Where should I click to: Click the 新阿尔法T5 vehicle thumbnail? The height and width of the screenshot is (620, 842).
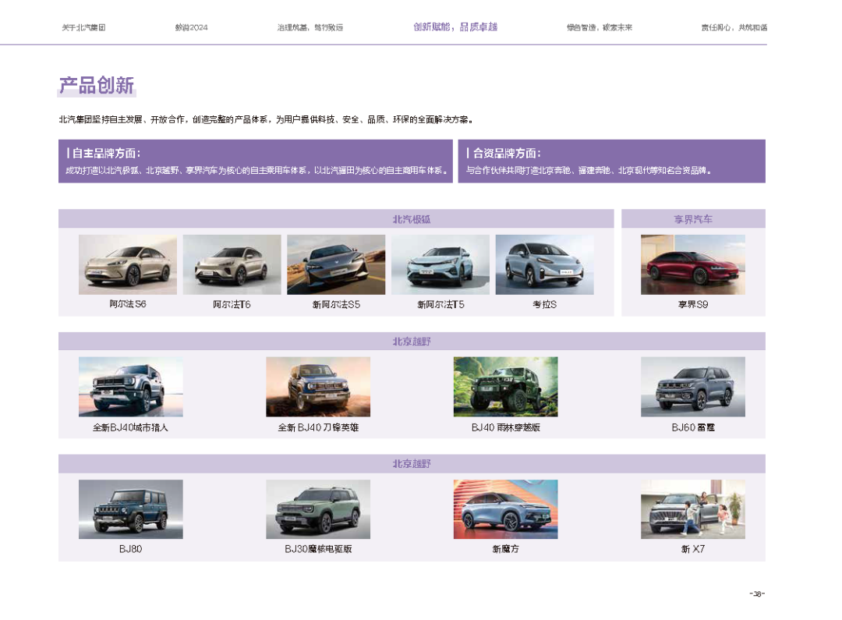(440, 264)
